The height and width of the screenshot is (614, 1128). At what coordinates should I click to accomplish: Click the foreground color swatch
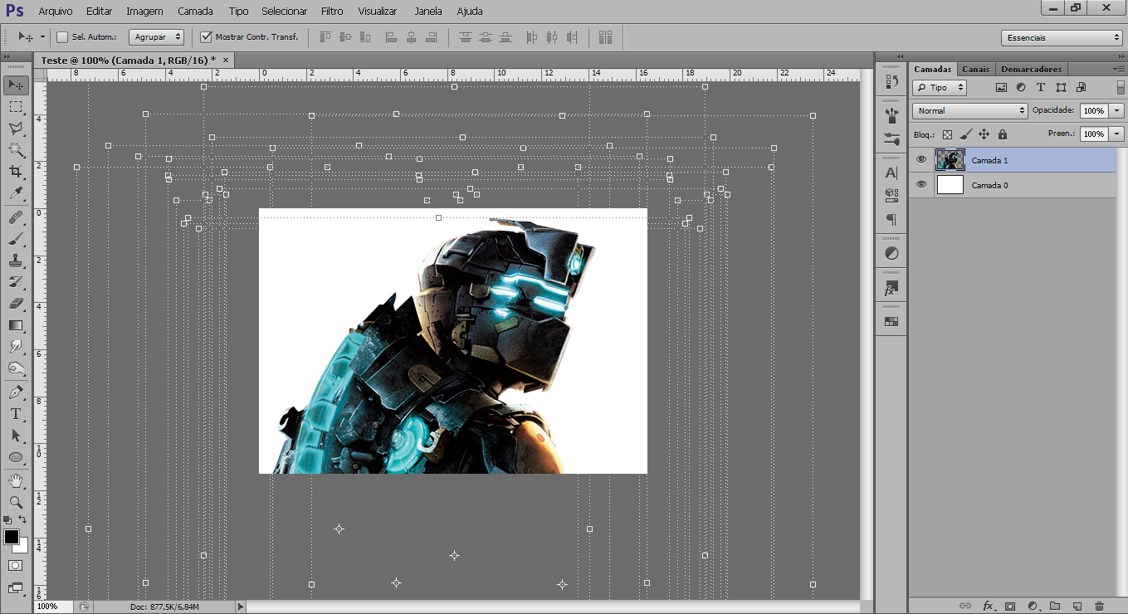click(x=12, y=537)
